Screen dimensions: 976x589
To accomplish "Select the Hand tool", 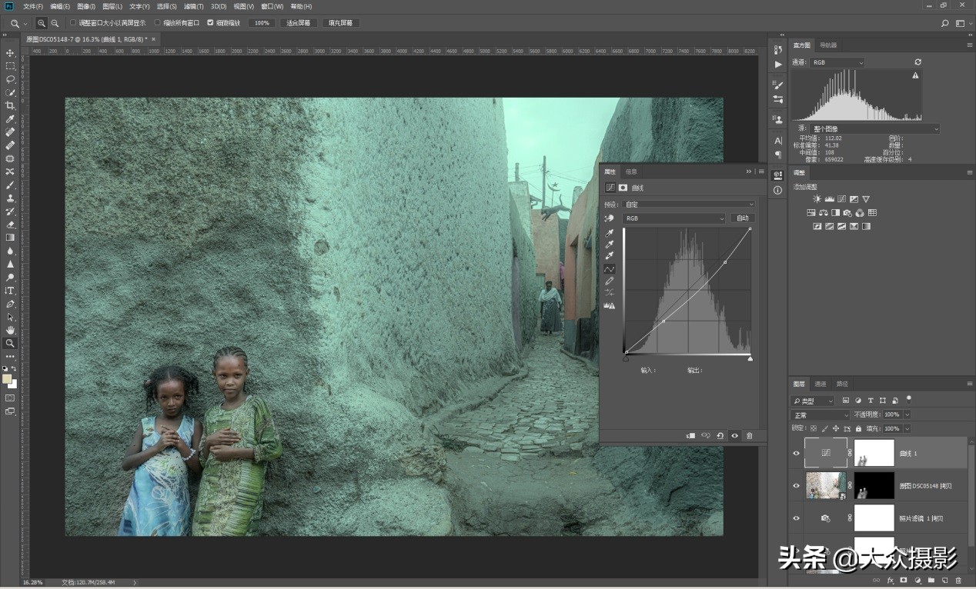I will click(10, 330).
